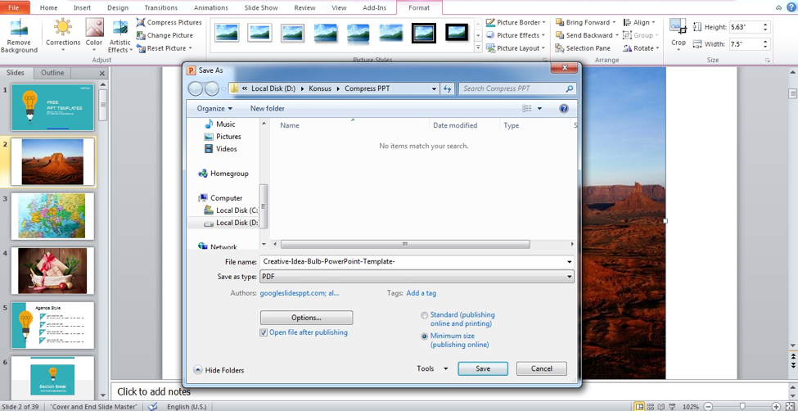Open Rotate options
The image size is (798, 411).
click(x=641, y=47)
